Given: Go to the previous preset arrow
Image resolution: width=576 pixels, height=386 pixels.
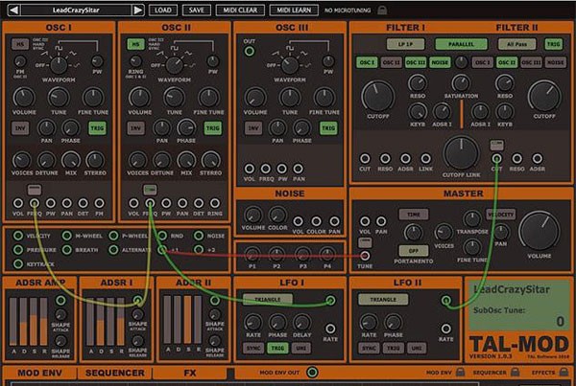Looking at the screenshot, I should [x=14, y=10].
